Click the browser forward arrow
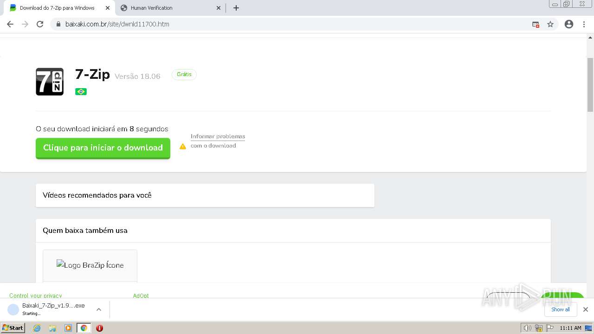594x334 pixels. (25, 24)
